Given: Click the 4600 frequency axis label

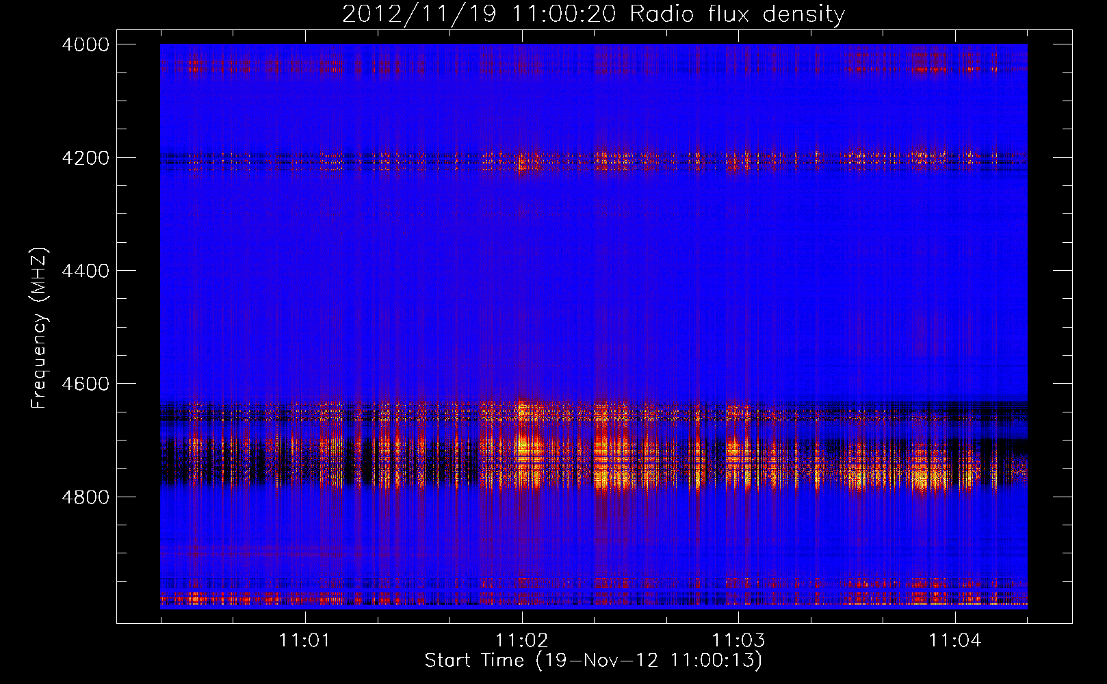Looking at the screenshot, I should tap(86, 384).
